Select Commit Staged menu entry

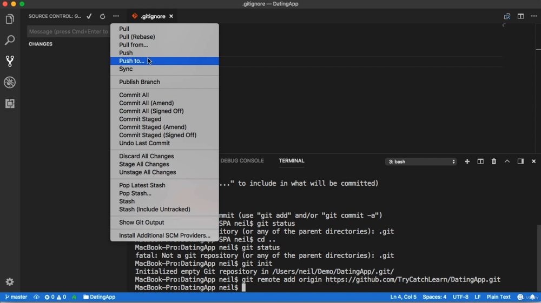[164, 119]
